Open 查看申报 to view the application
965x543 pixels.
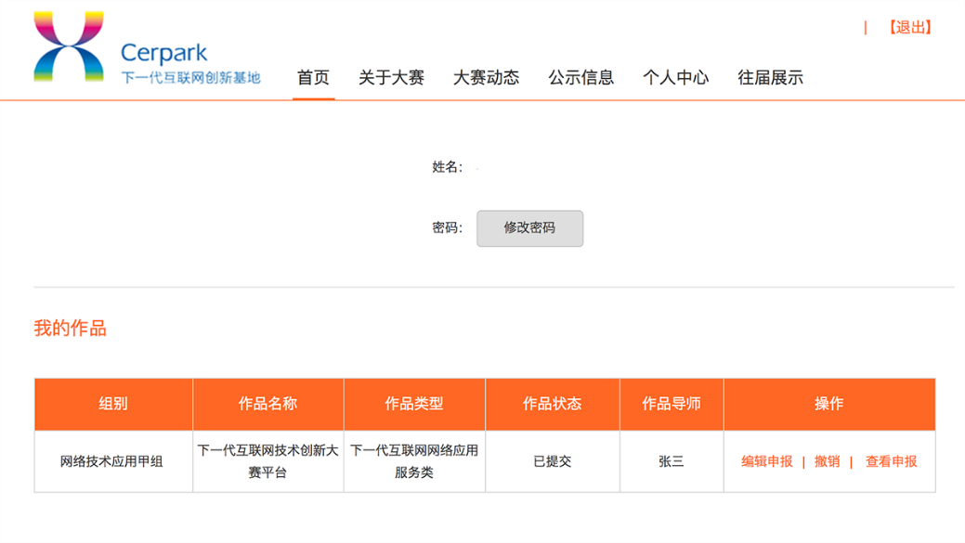891,461
